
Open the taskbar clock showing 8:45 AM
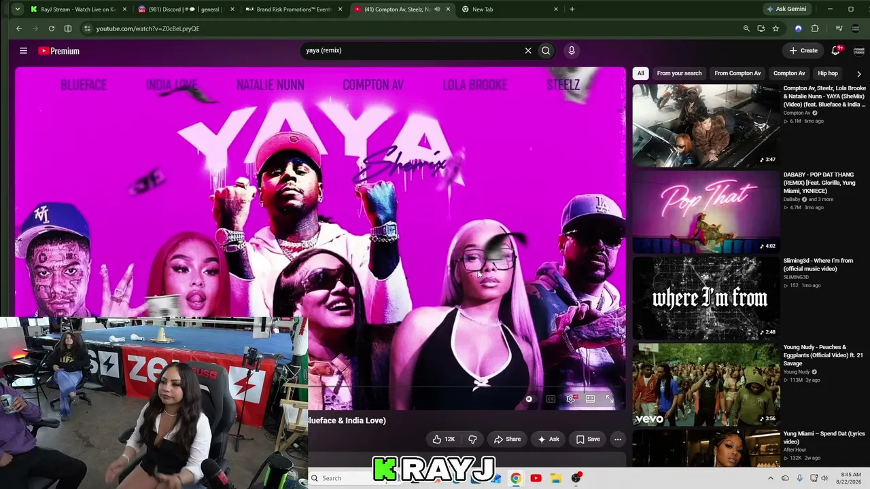coord(850,478)
